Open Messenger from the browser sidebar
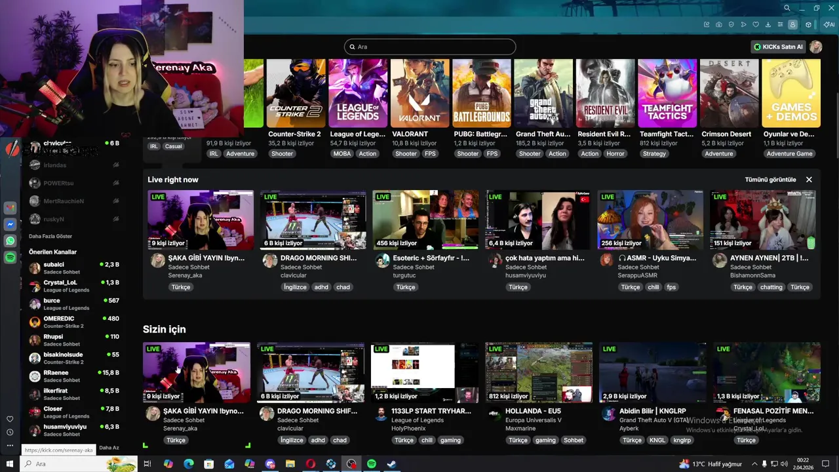Image resolution: width=839 pixels, height=472 pixels. click(10, 224)
